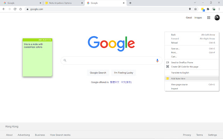
Task: Select Add Note Here from context menu
Action: pos(178,79)
